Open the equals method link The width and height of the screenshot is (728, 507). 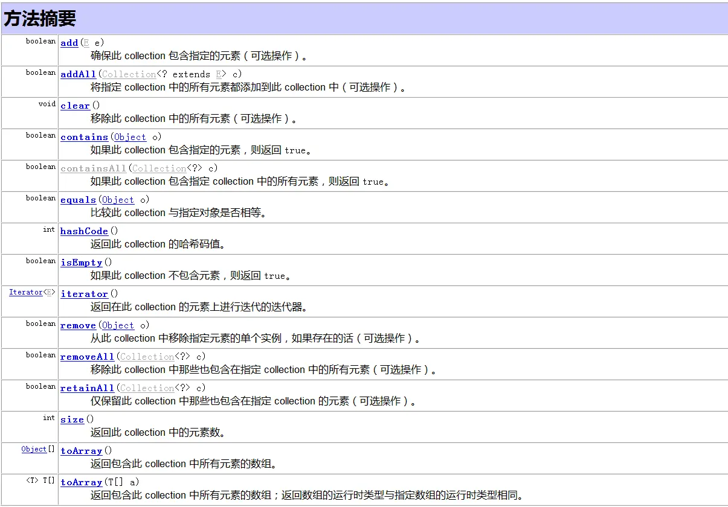[x=79, y=200]
